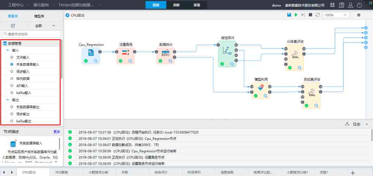The height and width of the screenshot is (176, 373).
Task: Open the 要素库 panel tab
Action: click(13, 17)
